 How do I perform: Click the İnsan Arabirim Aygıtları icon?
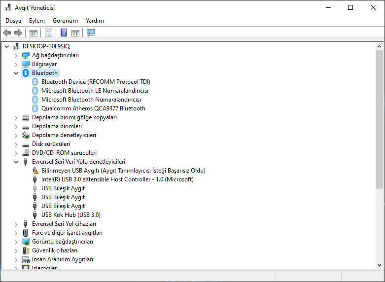point(26,259)
